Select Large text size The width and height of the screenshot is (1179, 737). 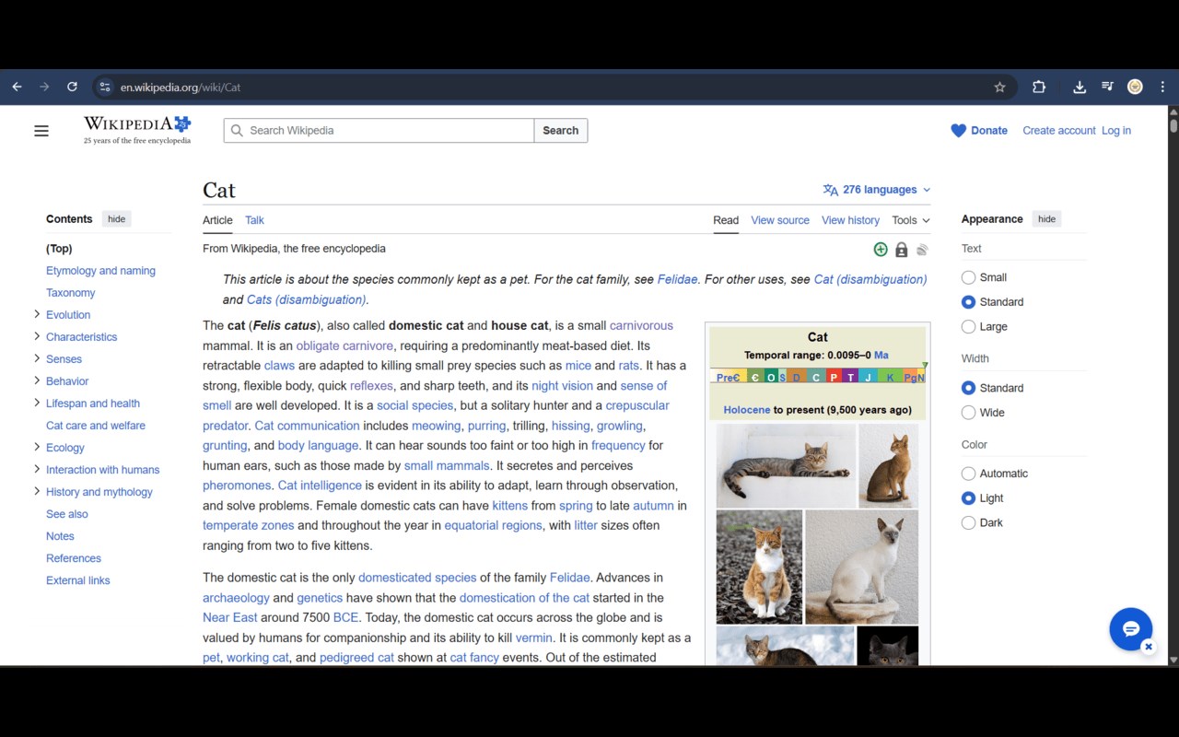(968, 327)
